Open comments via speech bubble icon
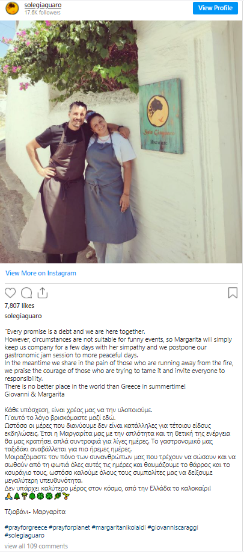 (x=26, y=292)
